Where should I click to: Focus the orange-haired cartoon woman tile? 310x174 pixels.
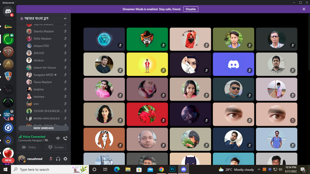click(104, 139)
